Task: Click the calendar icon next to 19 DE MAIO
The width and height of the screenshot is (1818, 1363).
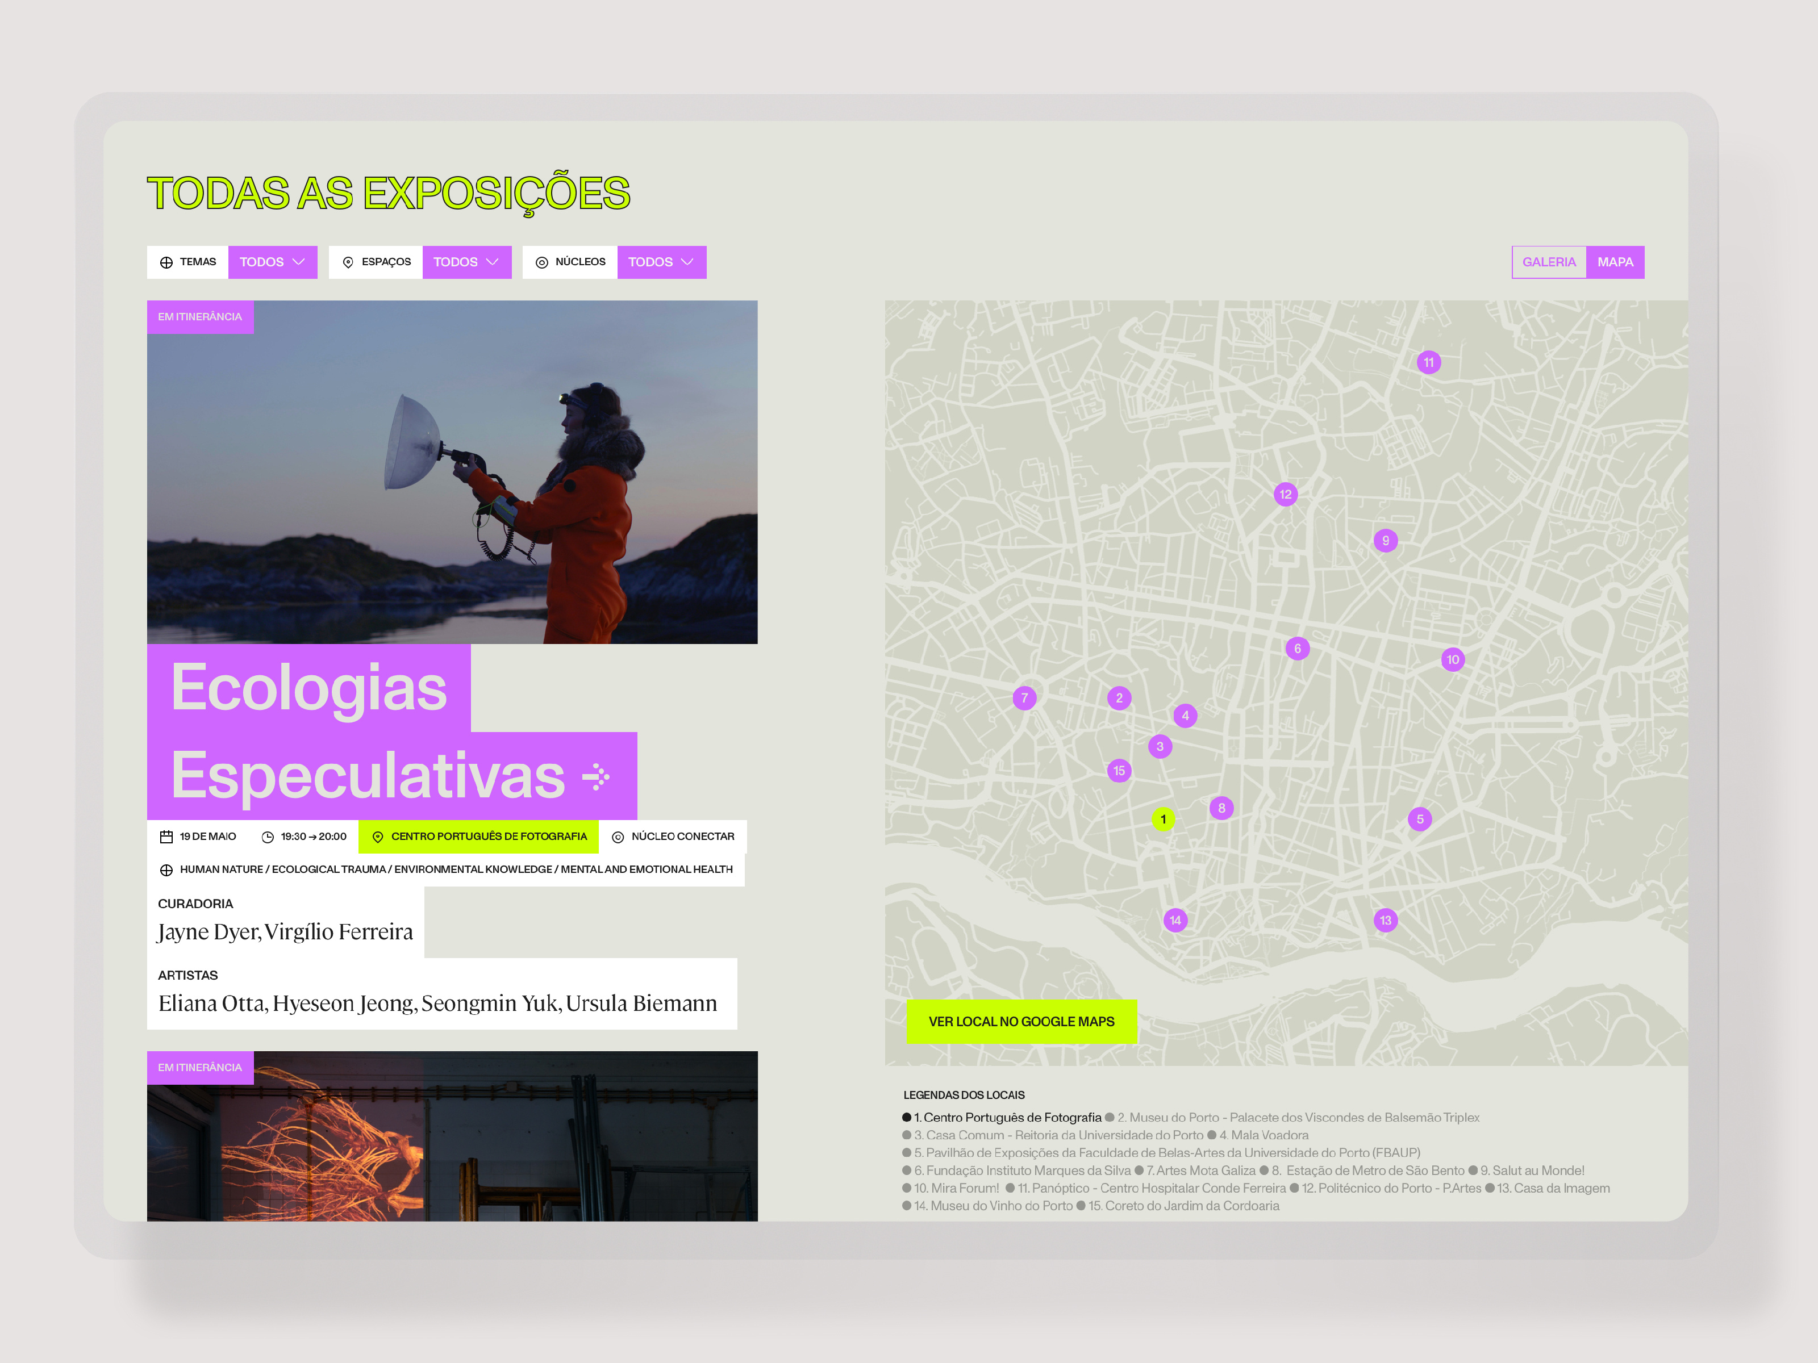Action: tap(167, 837)
